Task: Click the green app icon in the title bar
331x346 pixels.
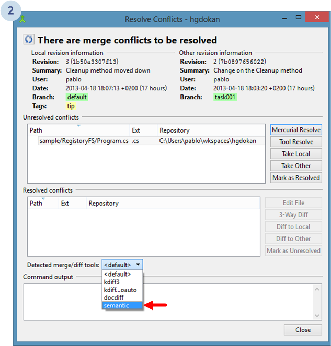Action: (x=22, y=19)
